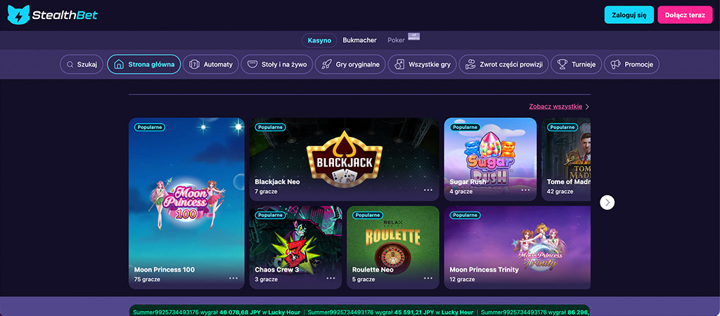Open the Sugar Rush game tile
The image size is (720, 316).
click(490, 159)
